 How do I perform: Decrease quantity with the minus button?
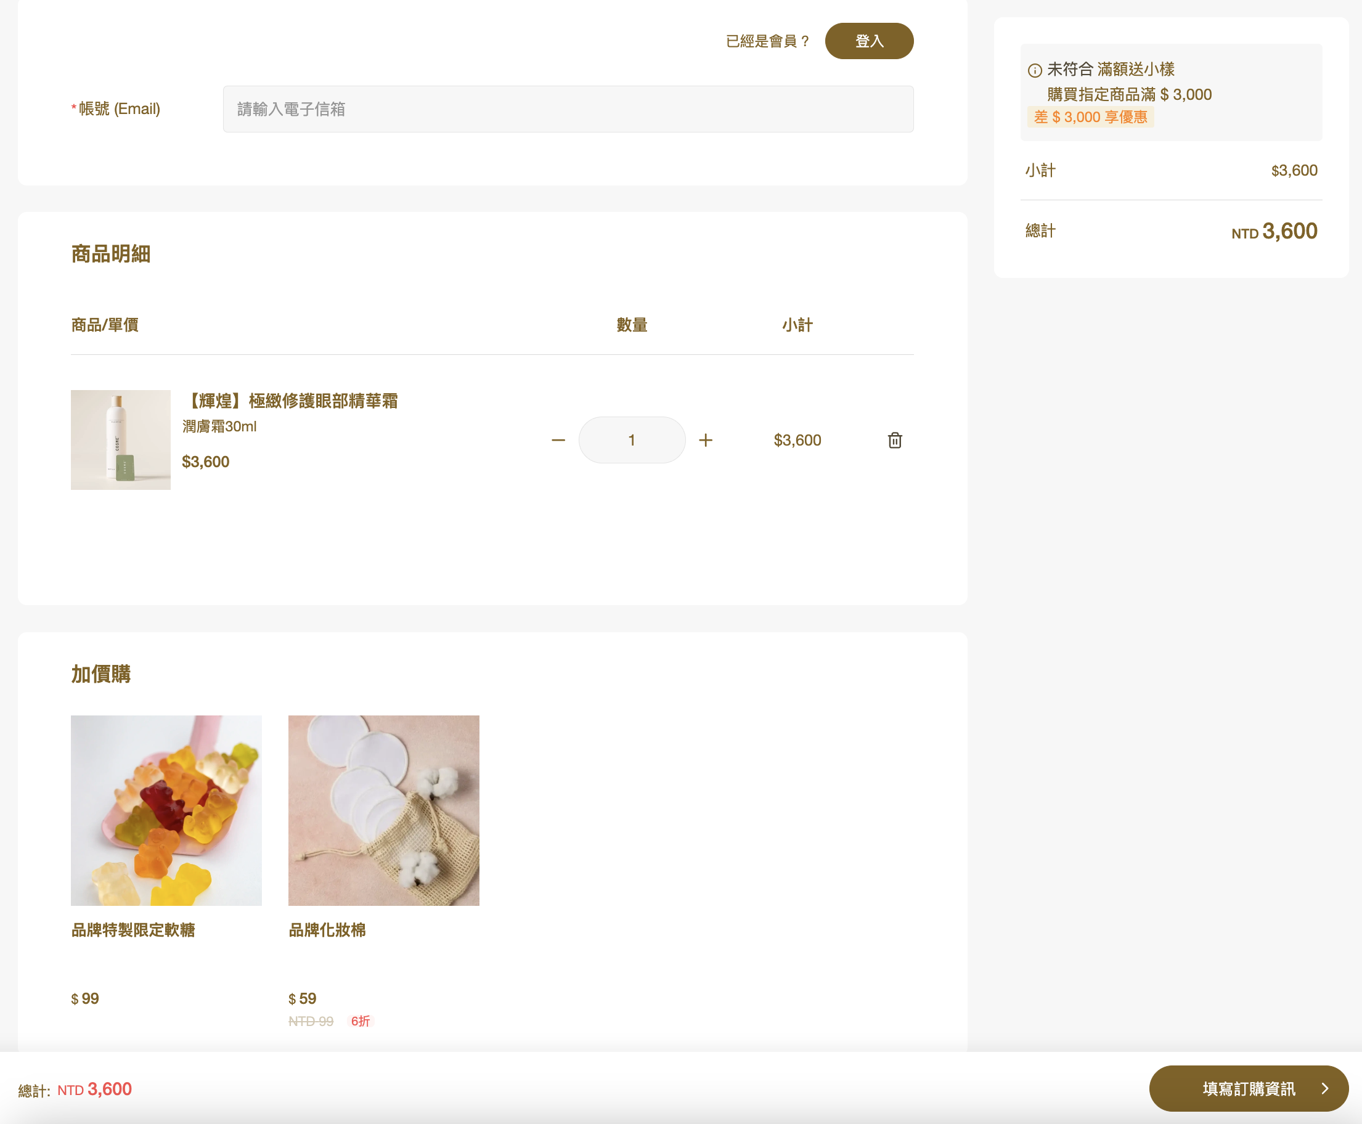[x=558, y=440]
